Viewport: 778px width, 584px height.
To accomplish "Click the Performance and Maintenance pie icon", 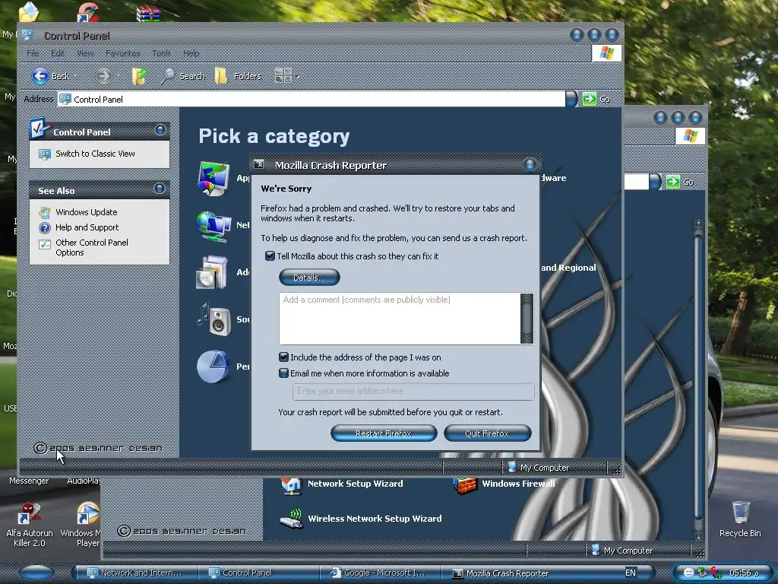I will [213, 367].
